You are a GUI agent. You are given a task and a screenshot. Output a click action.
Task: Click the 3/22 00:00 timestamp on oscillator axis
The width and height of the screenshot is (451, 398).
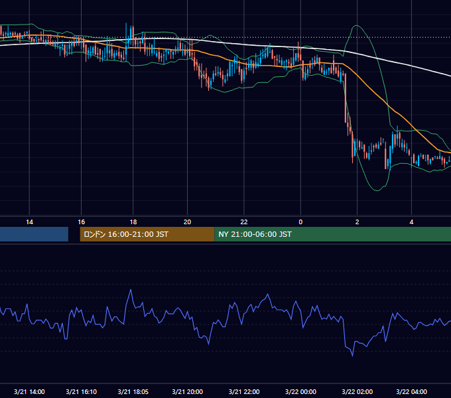[300, 391]
